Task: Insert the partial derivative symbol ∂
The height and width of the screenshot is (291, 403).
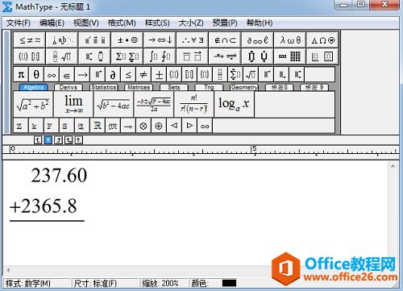Action: (113, 74)
